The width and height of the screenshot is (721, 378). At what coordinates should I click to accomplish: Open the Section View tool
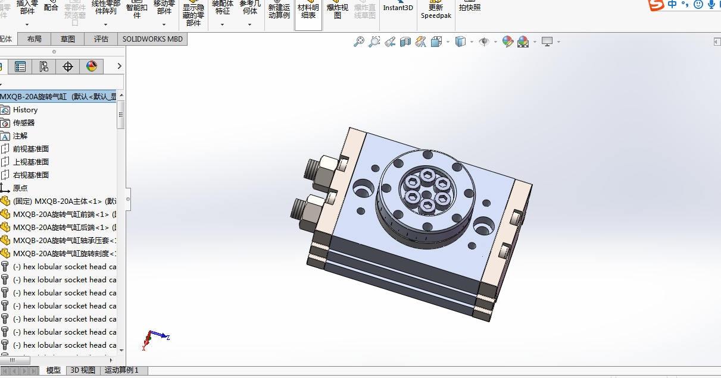coord(405,42)
